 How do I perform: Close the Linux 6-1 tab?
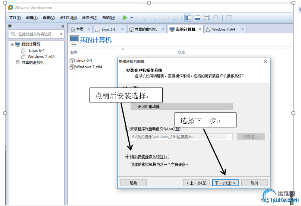122,29
